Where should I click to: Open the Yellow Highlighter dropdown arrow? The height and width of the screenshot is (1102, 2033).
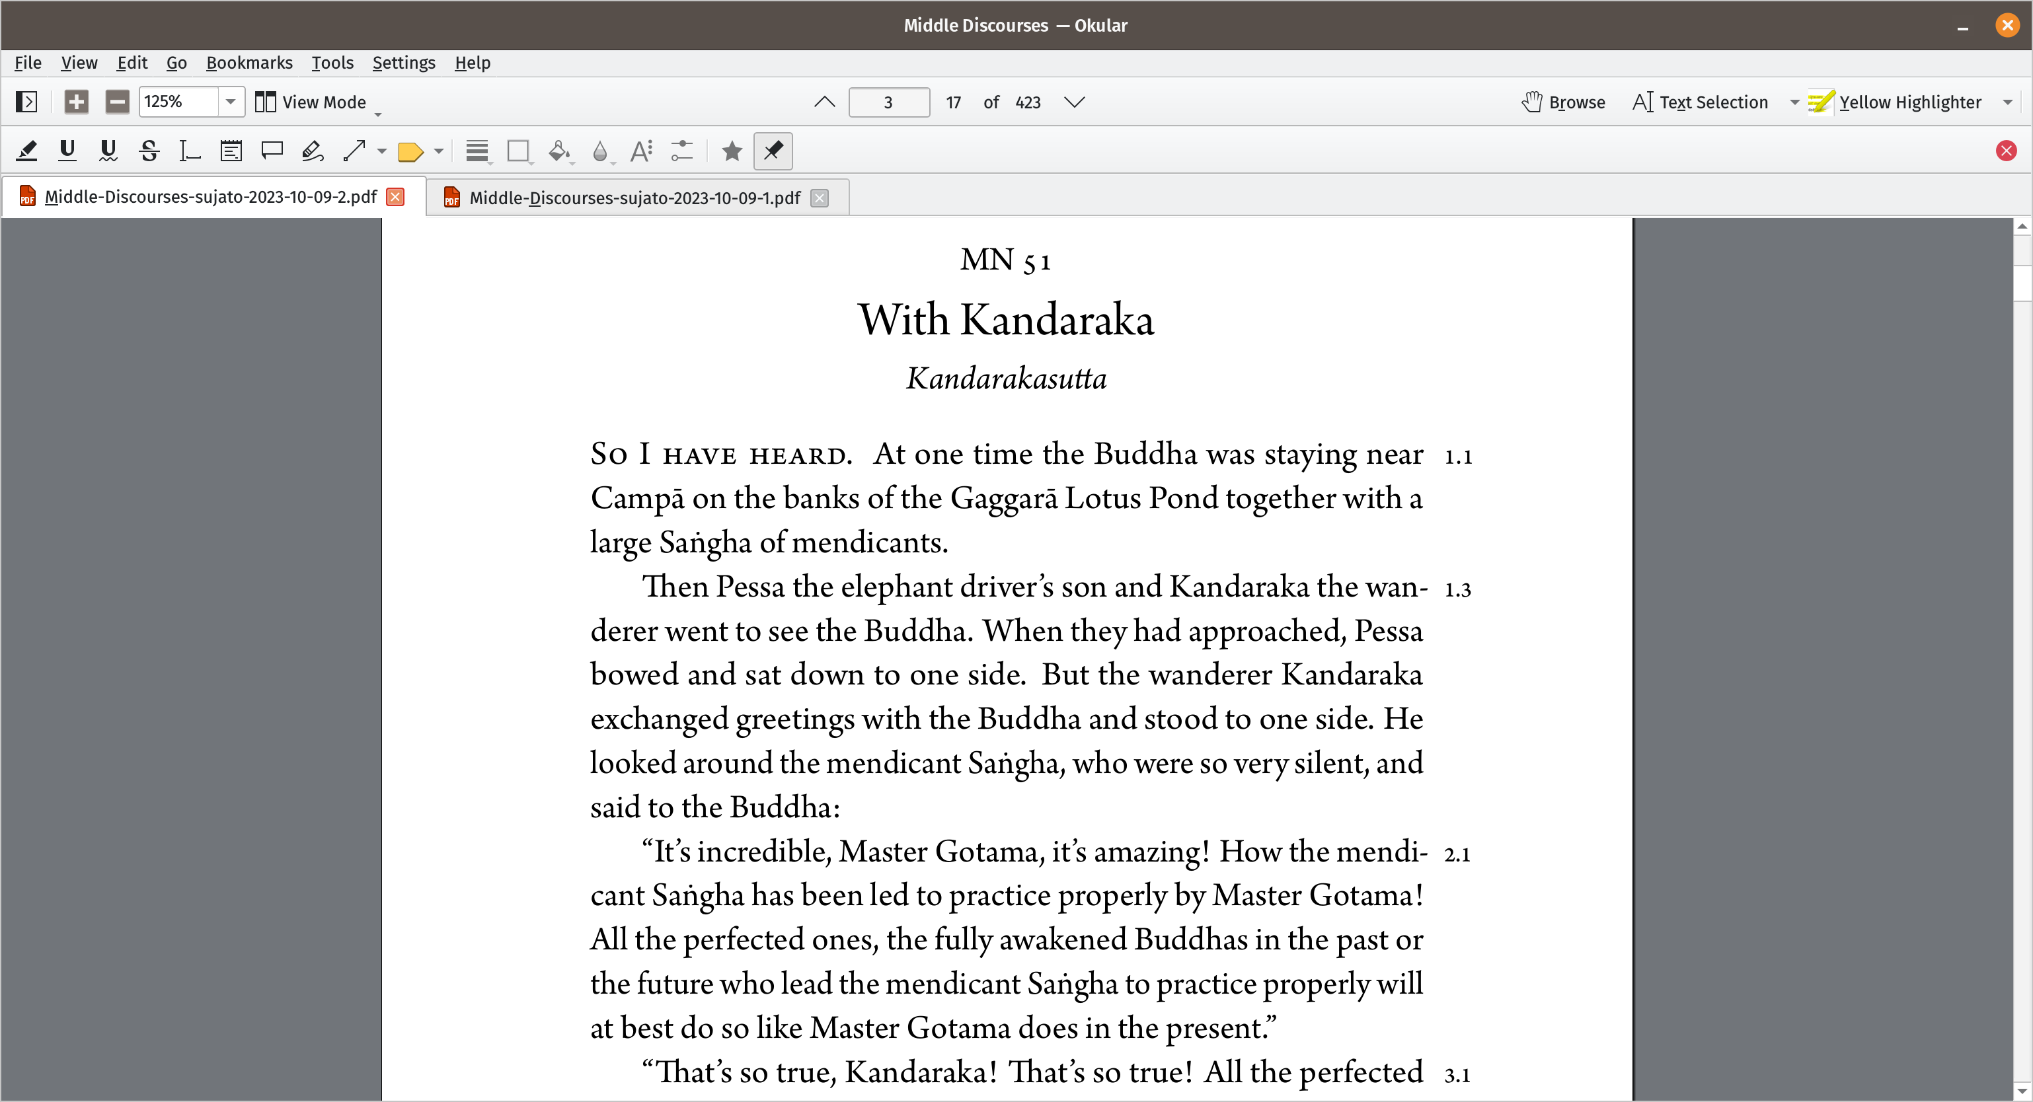point(2007,102)
